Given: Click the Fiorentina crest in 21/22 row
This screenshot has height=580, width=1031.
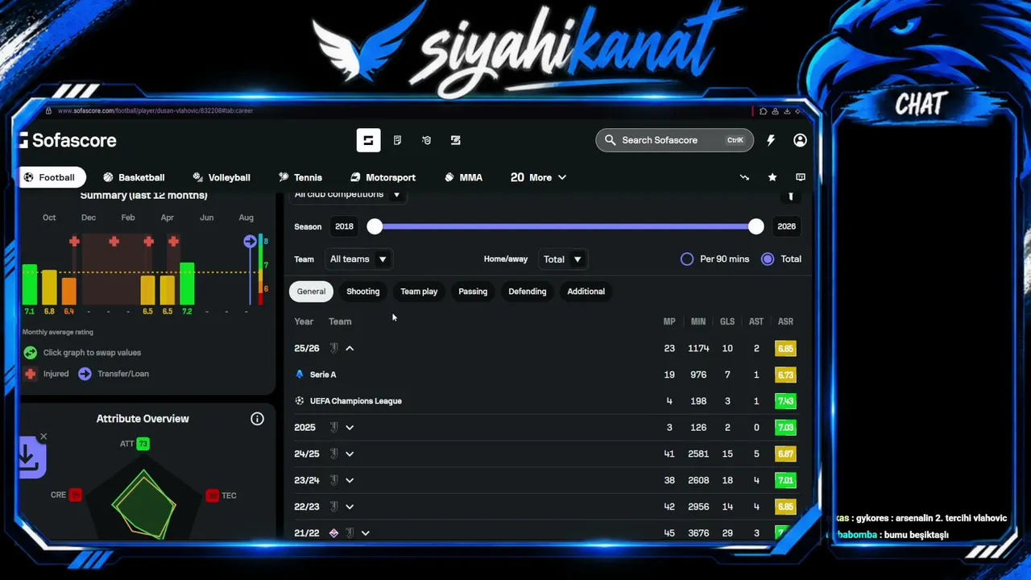Looking at the screenshot, I should coord(333,533).
